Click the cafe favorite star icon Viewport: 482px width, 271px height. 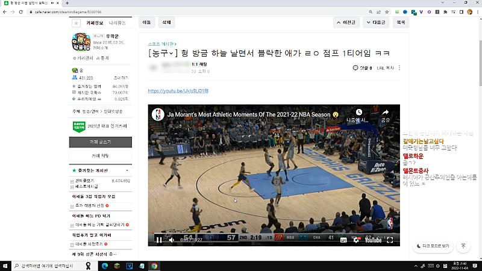click(76, 23)
